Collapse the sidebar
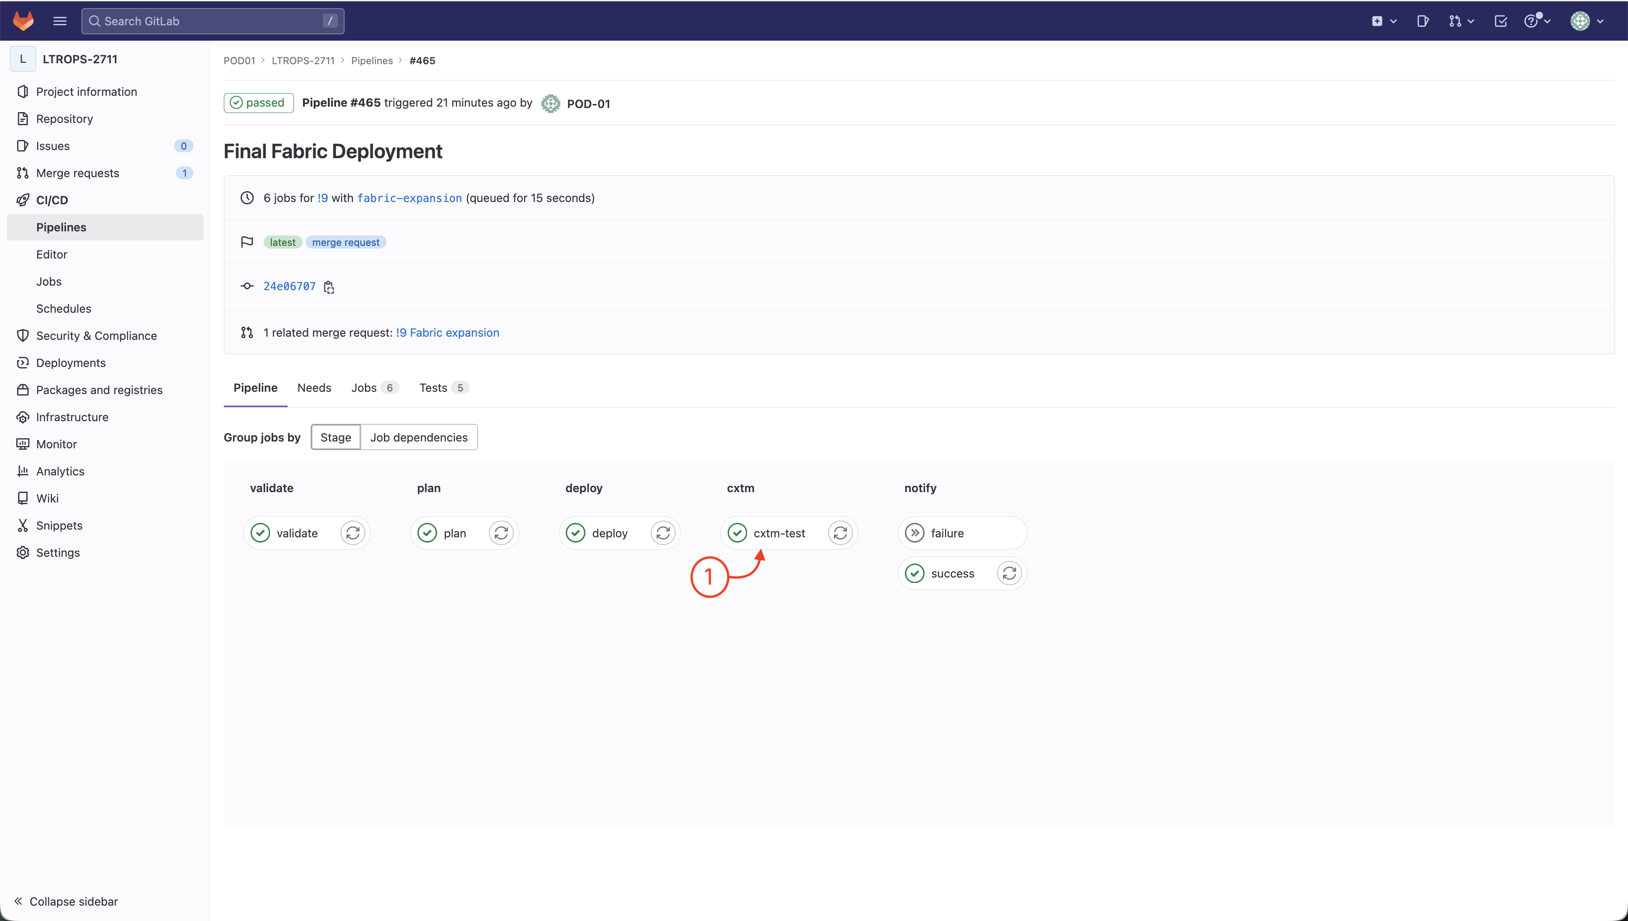The height and width of the screenshot is (921, 1628). pos(66,902)
